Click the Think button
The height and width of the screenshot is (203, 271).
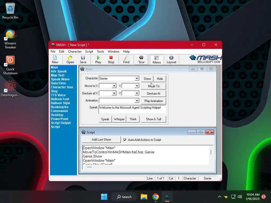point(133,119)
